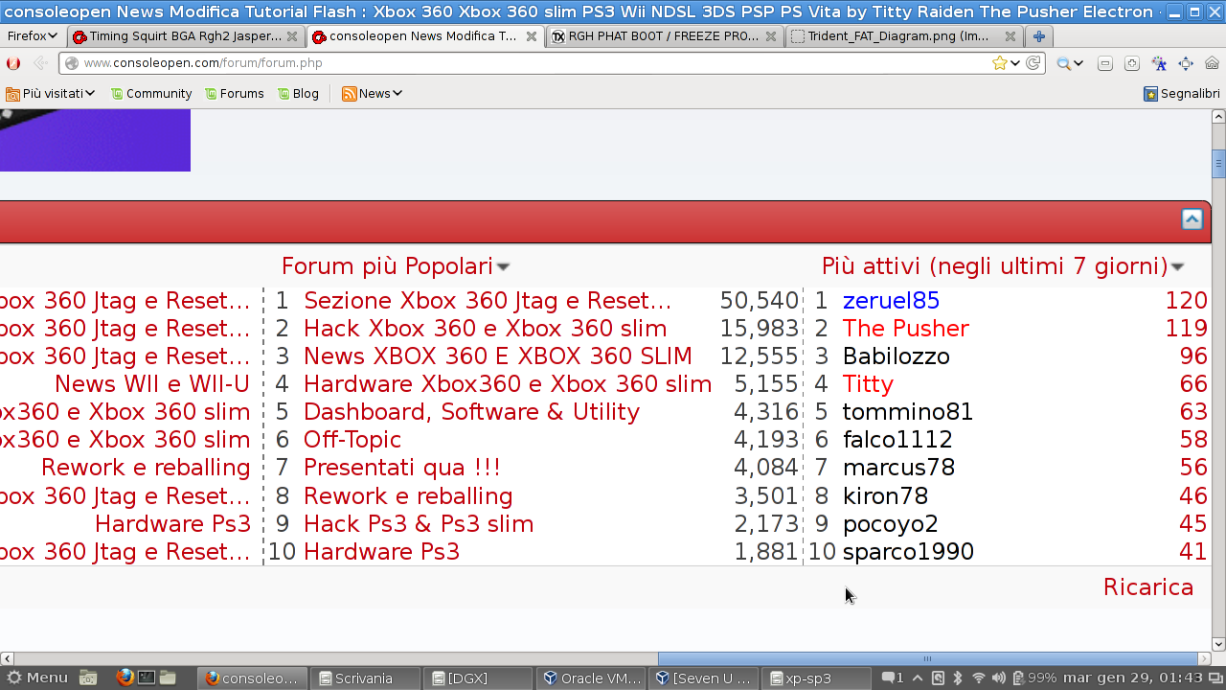Click the red shield icon left of the back arrow
This screenshot has height=690, width=1226.
coord(13,63)
